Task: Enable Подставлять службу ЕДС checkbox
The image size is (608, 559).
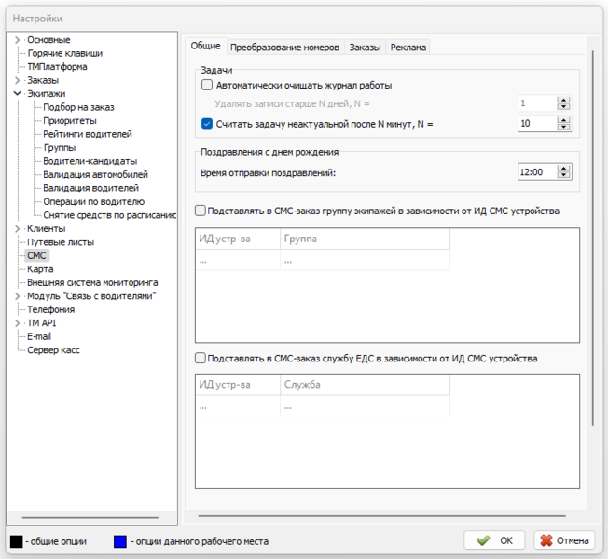Action: tap(200, 358)
